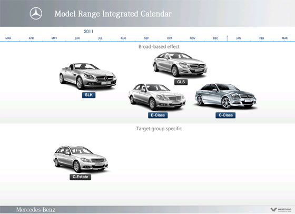Click the Broad-based effect heading
The width and height of the screenshot is (295, 214).
159,47
